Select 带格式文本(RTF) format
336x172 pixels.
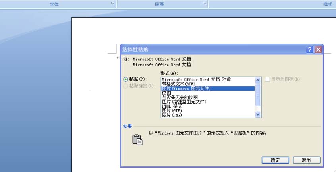click(x=178, y=84)
